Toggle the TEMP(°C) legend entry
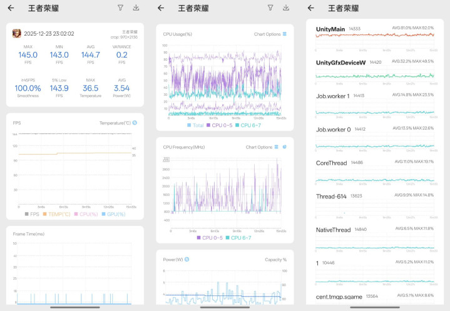 pyautogui.click(x=56, y=214)
